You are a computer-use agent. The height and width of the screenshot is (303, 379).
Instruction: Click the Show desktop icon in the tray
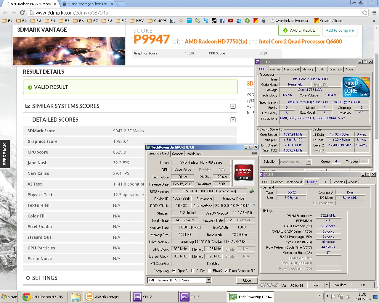(375, 297)
